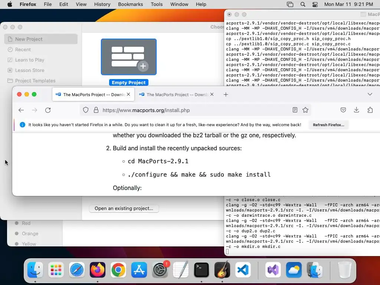Open Stage Manager icon in menu bar
The height and width of the screenshot is (285, 380).
click(290, 4)
